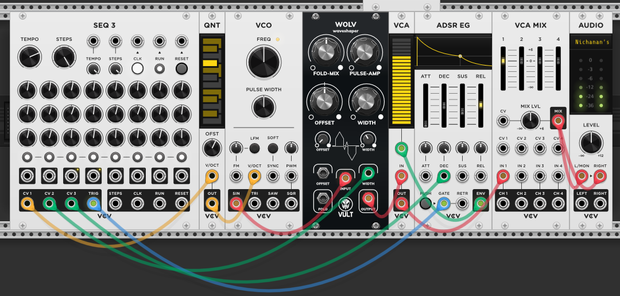Click the QNT OUT jack
The width and height of the screenshot is (620, 296).
tap(212, 204)
